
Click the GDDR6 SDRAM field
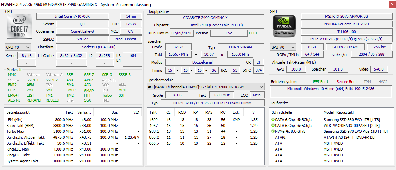pos(345,47)
